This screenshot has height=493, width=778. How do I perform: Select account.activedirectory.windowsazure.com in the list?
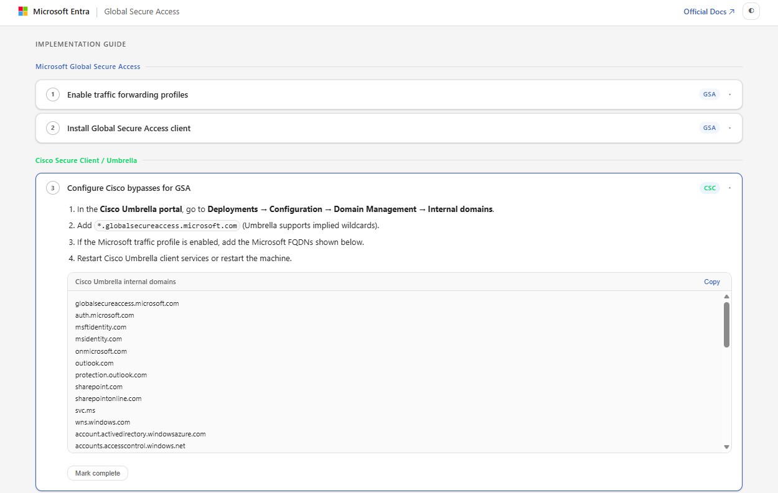141,434
